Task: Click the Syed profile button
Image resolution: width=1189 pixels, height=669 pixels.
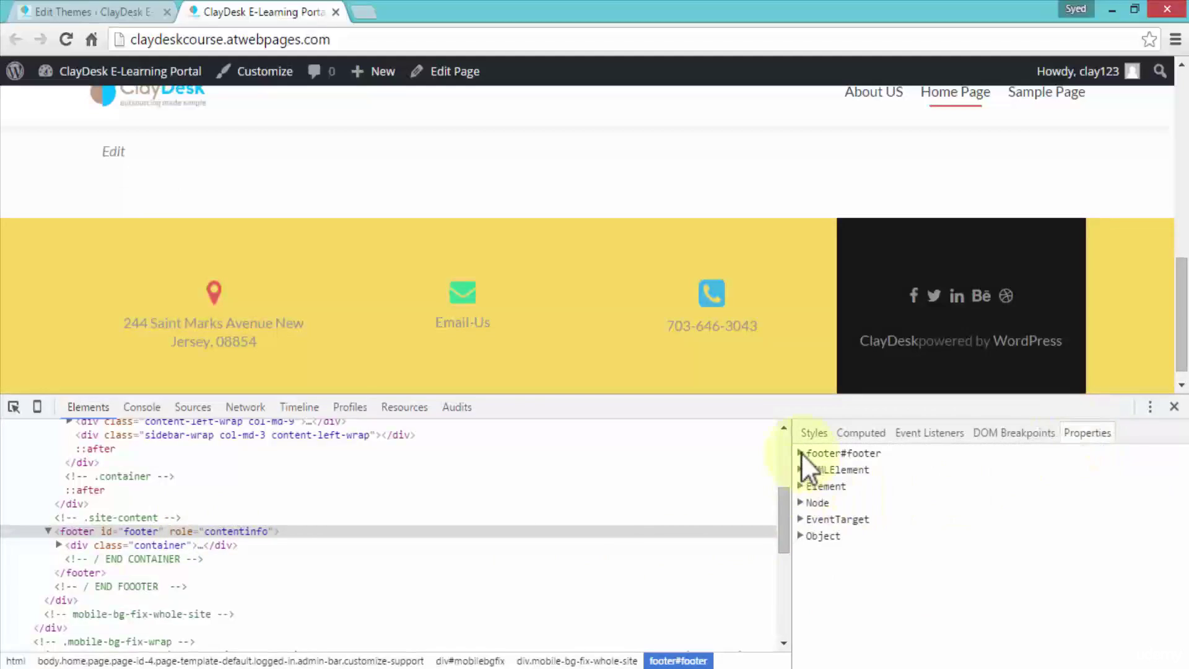Action: pyautogui.click(x=1076, y=9)
